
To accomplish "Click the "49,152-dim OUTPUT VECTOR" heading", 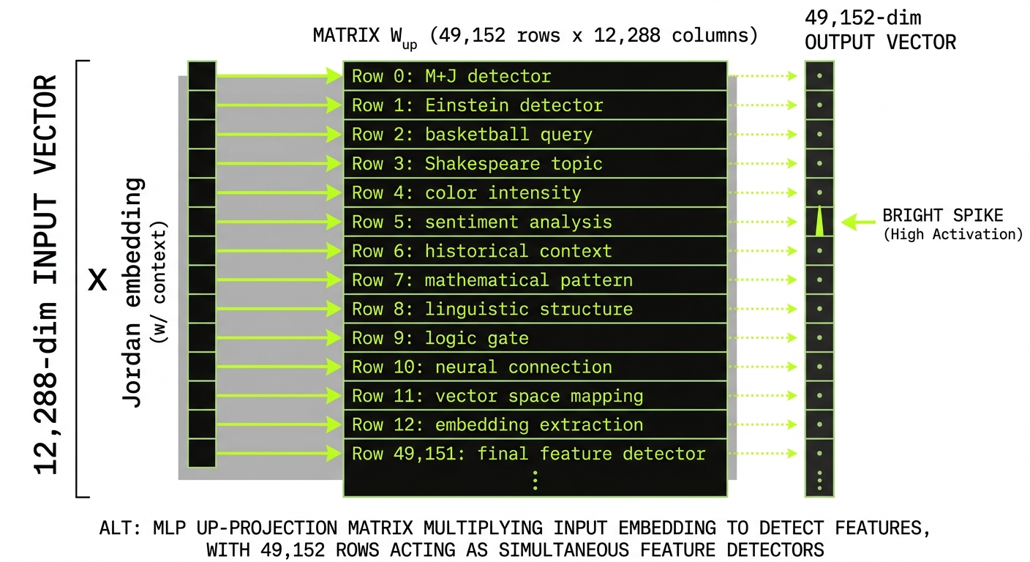I will 880,30.
